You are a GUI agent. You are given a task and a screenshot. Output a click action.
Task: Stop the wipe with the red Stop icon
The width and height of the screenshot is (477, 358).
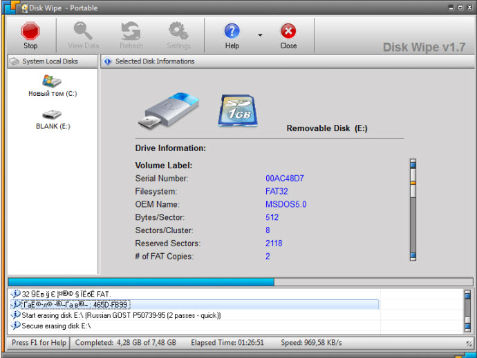[30, 31]
